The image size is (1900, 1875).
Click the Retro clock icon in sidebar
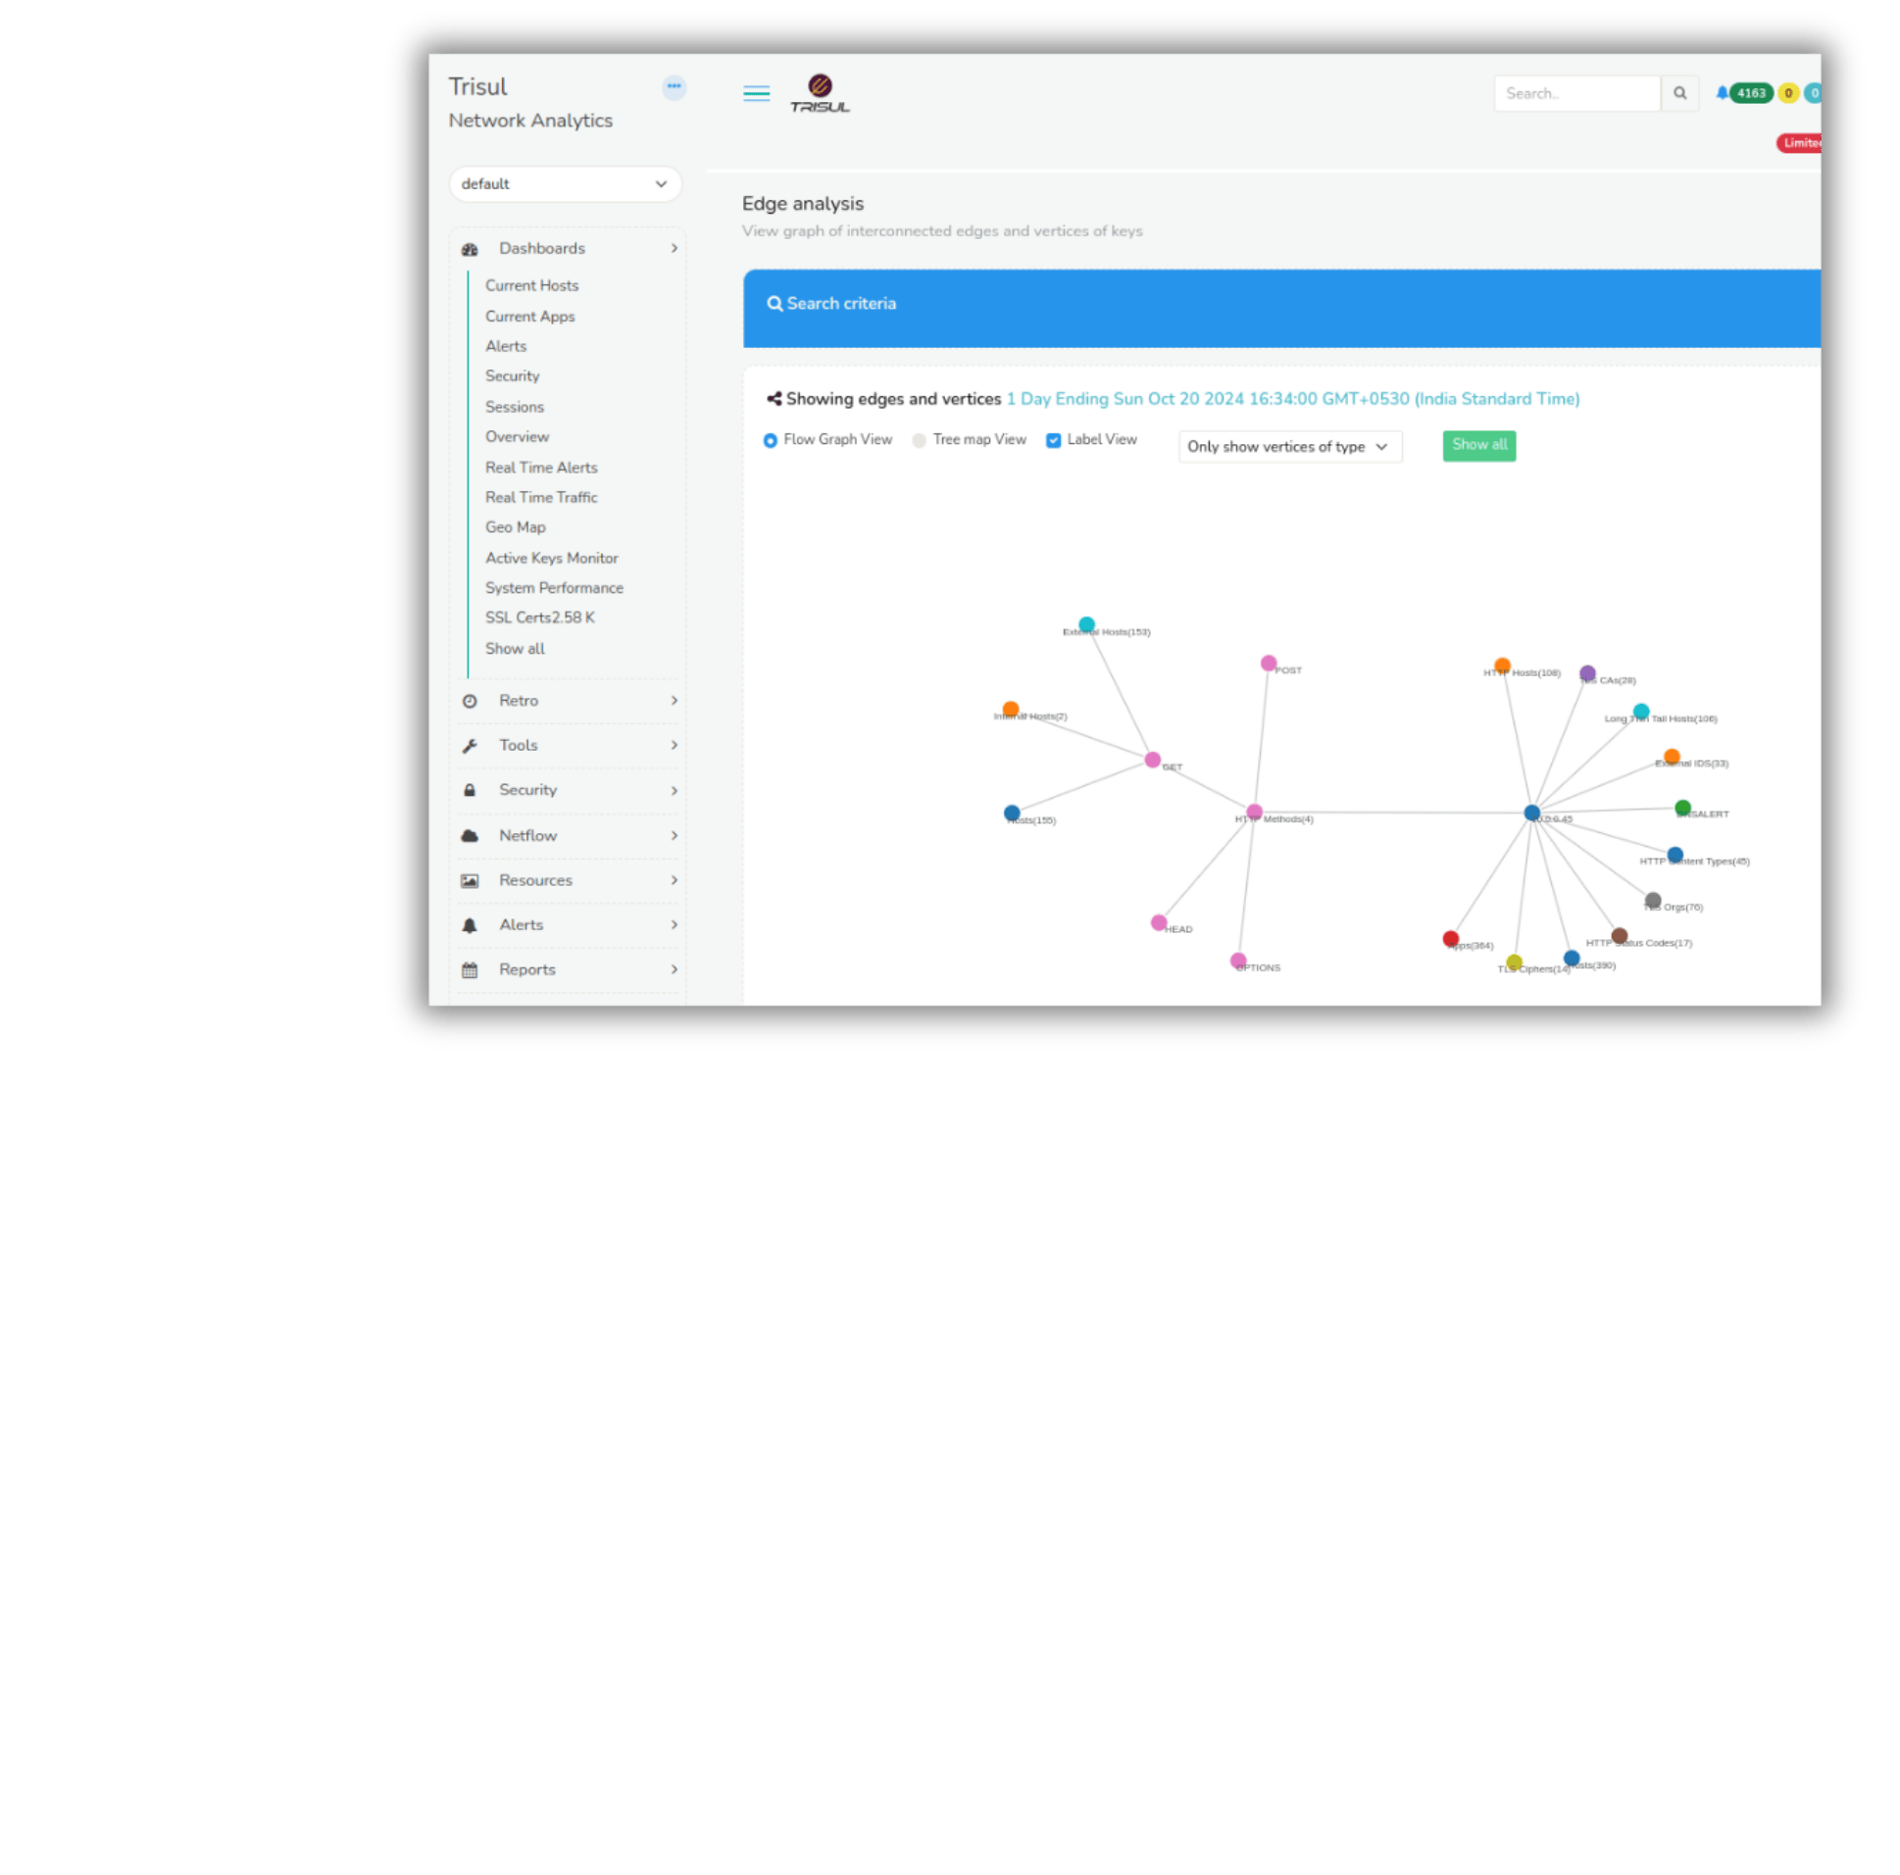(471, 699)
